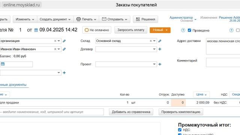Viewport: 240px width, 135px height.
Task: Open help icon at far right edge
Action: click(x=231, y=30)
